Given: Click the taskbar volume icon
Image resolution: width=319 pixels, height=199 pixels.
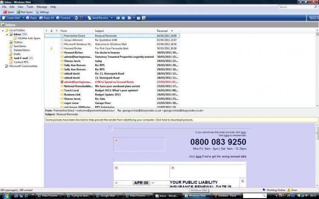Looking at the screenshot, I should coord(307,196).
